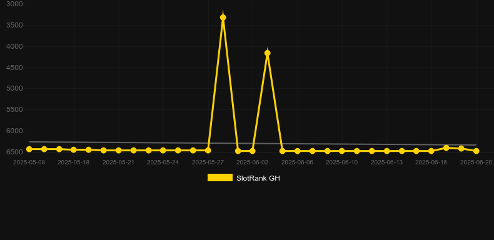Click the data point at 2025-05-18
Viewport: 494px width, 240px height.
point(74,149)
